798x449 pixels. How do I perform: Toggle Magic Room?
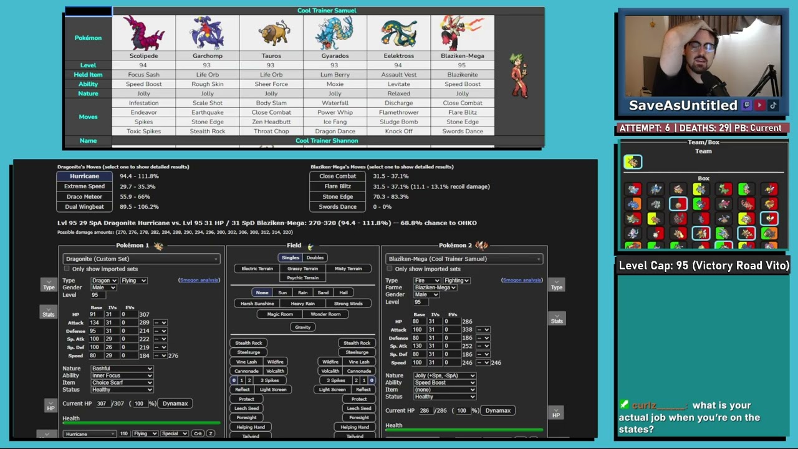280,314
